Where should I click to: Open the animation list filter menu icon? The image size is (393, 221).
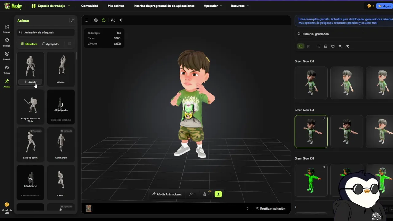pyautogui.click(x=69, y=44)
